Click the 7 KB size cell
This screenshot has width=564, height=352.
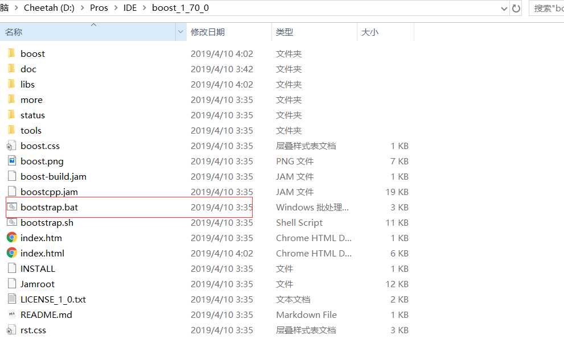(x=400, y=161)
